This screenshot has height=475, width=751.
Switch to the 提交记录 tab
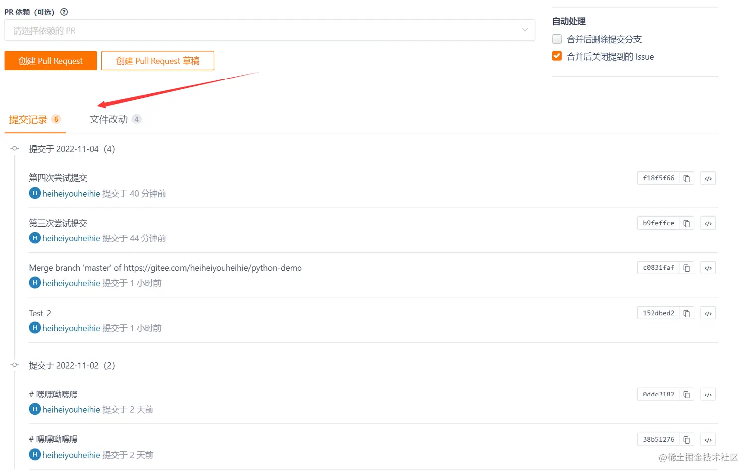[x=35, y=120]
